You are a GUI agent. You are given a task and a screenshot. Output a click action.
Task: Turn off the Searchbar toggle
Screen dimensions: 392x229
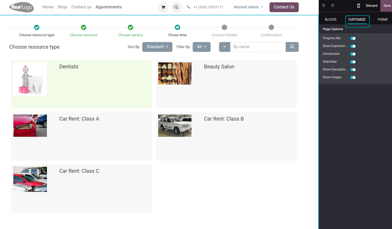(x=353, y=62)
